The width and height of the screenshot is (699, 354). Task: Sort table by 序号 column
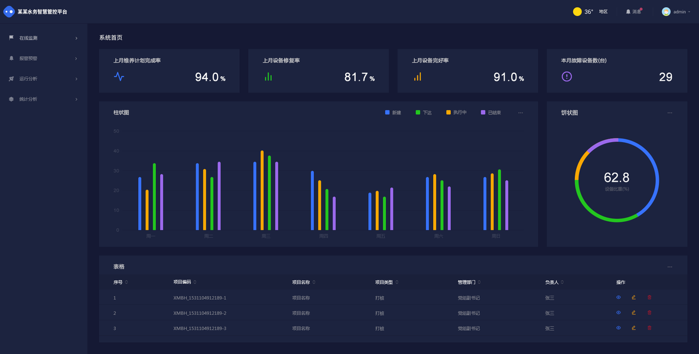[x=126, y=282]
